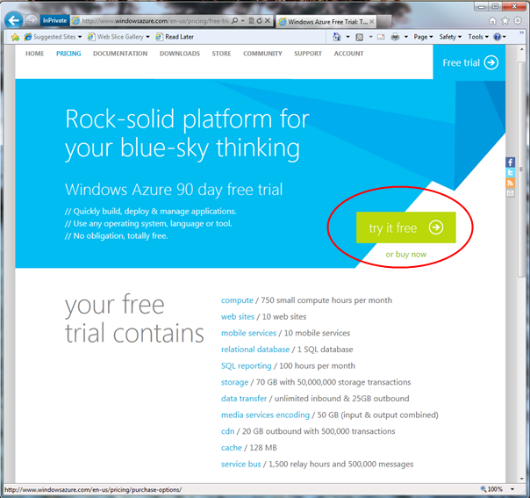This screenshot has height=498, width=530.
Task: Open a new blank tab
Action: coord(384,22)
